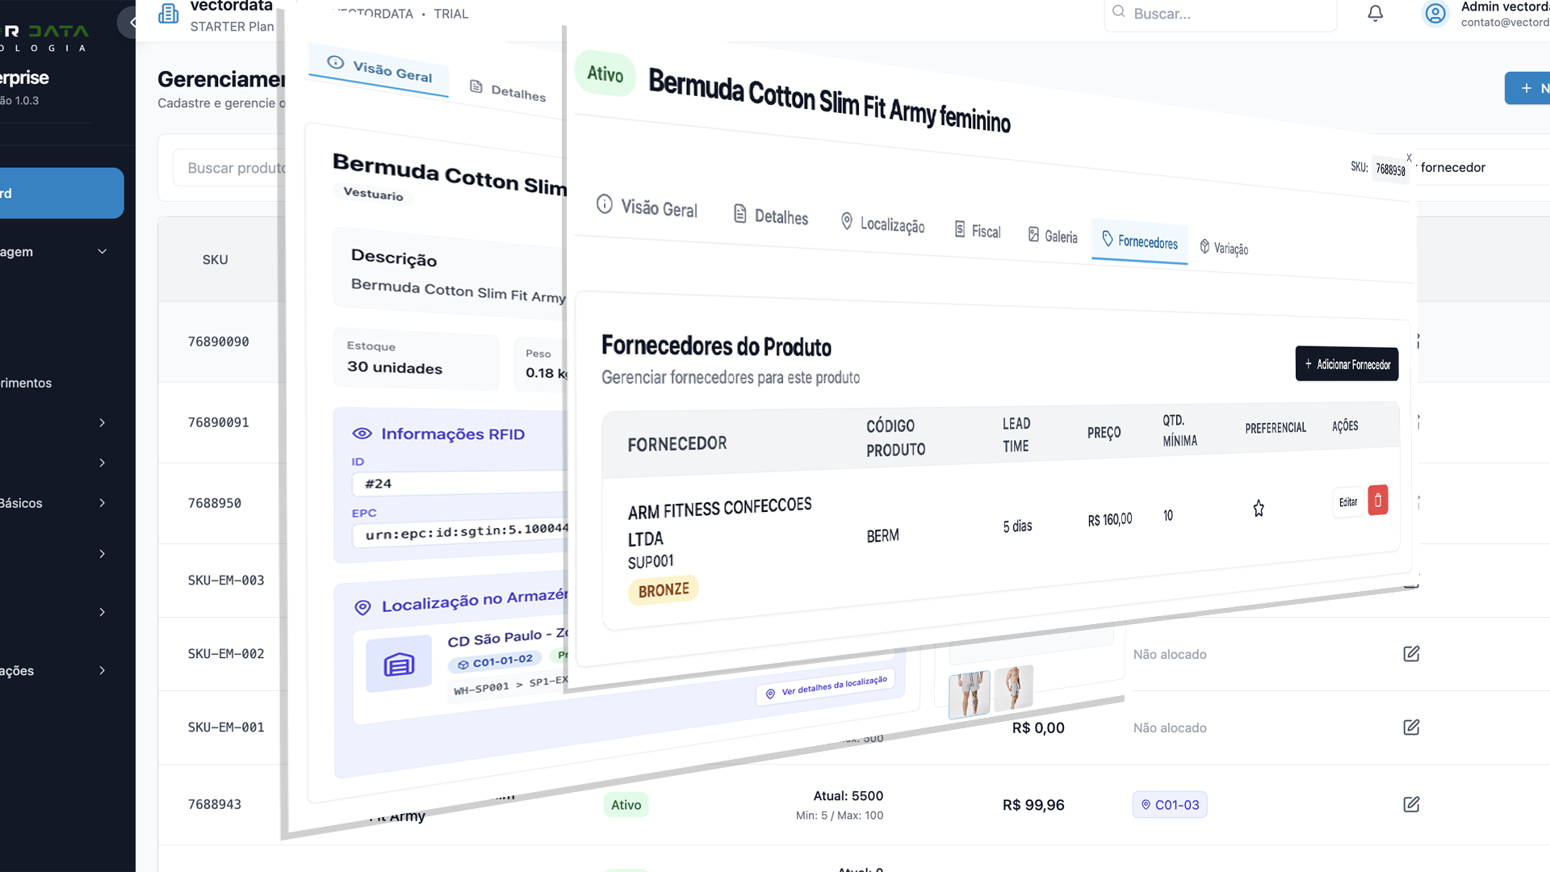Click the vectordata building logo icon
This screenshot has height=872, width=1550.
168,14
